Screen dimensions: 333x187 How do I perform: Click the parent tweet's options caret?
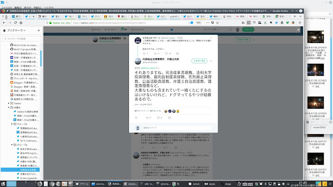[211, 38]
